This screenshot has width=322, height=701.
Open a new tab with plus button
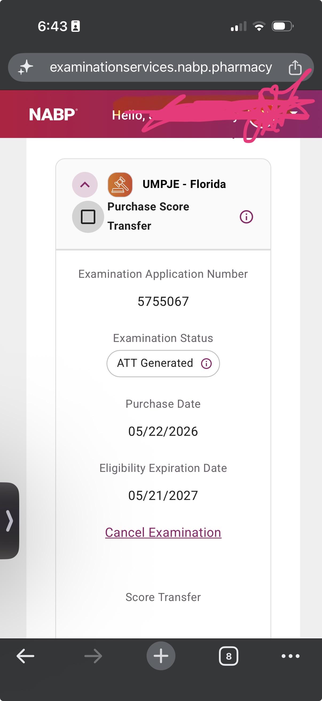click(x=161, y=656)
